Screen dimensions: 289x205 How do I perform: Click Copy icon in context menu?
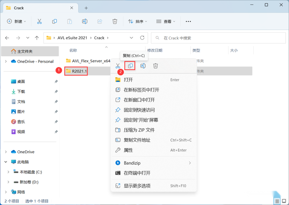[x=130, y=66]
